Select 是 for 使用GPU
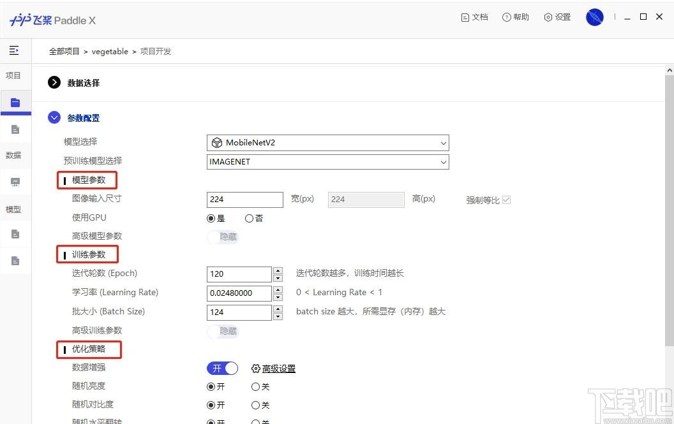This screenshot has width=674, height=424. pos(211,218)
